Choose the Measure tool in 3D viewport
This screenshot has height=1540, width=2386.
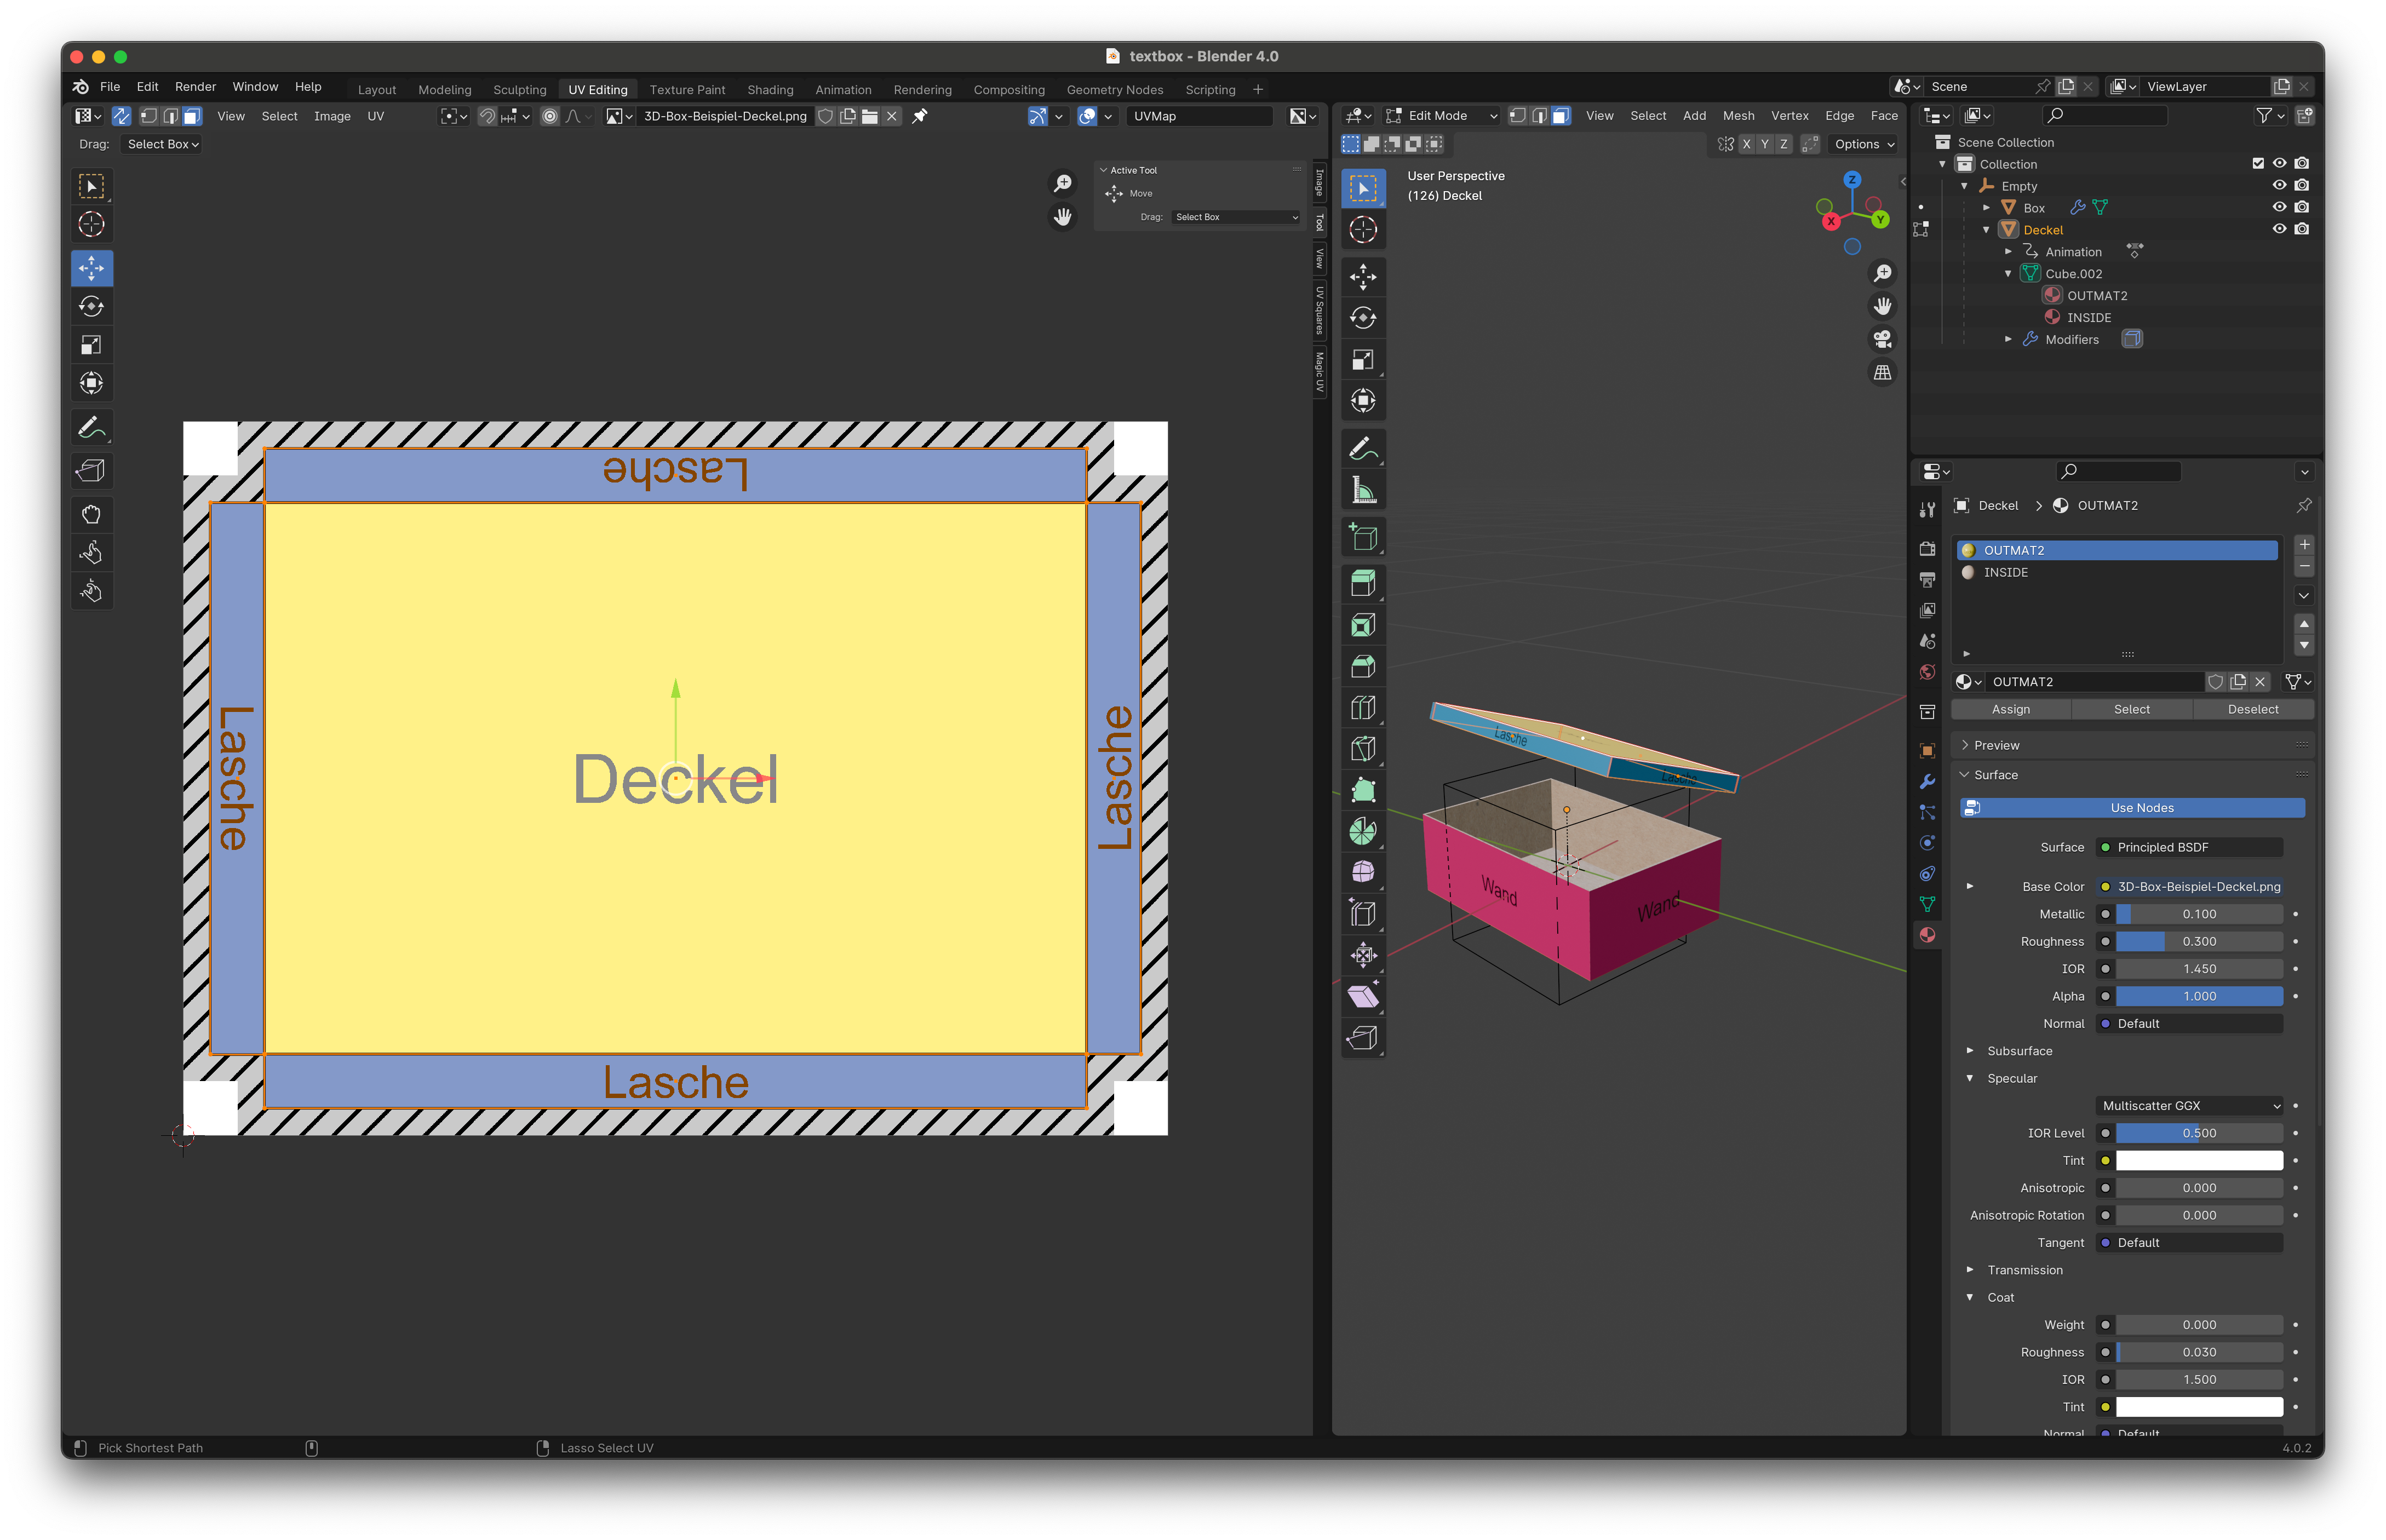tap(1363, 490)
